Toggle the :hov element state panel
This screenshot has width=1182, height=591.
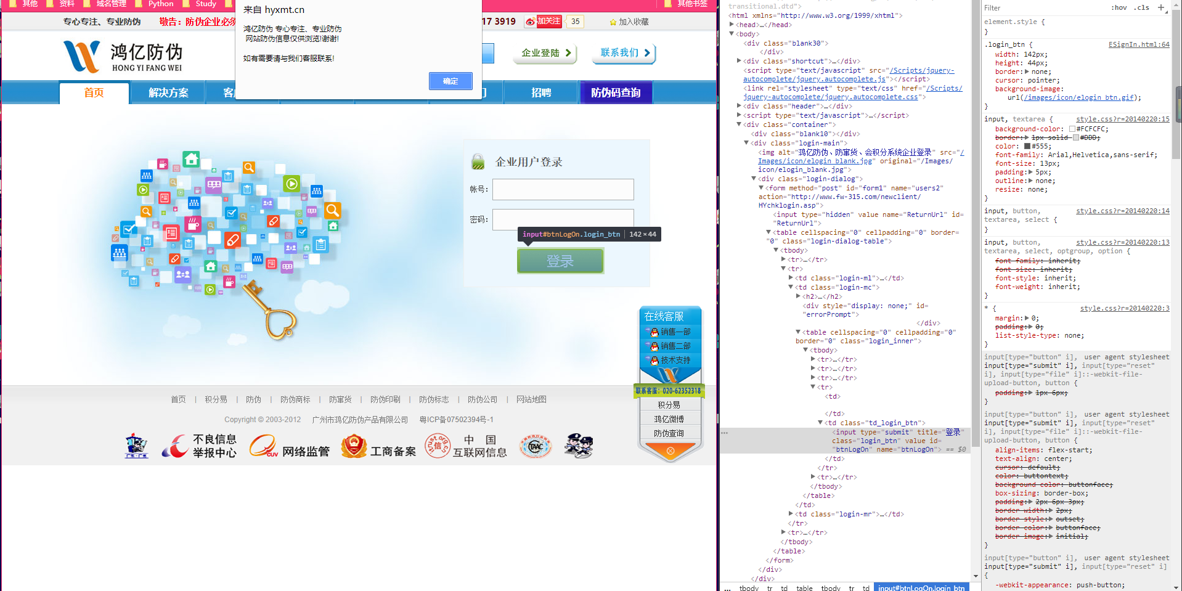click(x=1119, y=7)
